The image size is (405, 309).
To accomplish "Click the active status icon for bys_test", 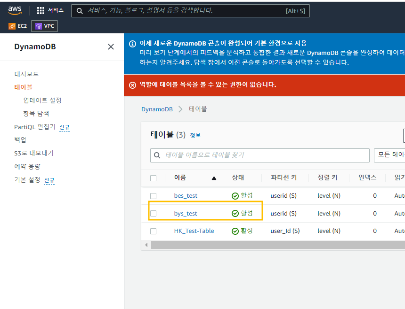I will (x=235, y=214).
